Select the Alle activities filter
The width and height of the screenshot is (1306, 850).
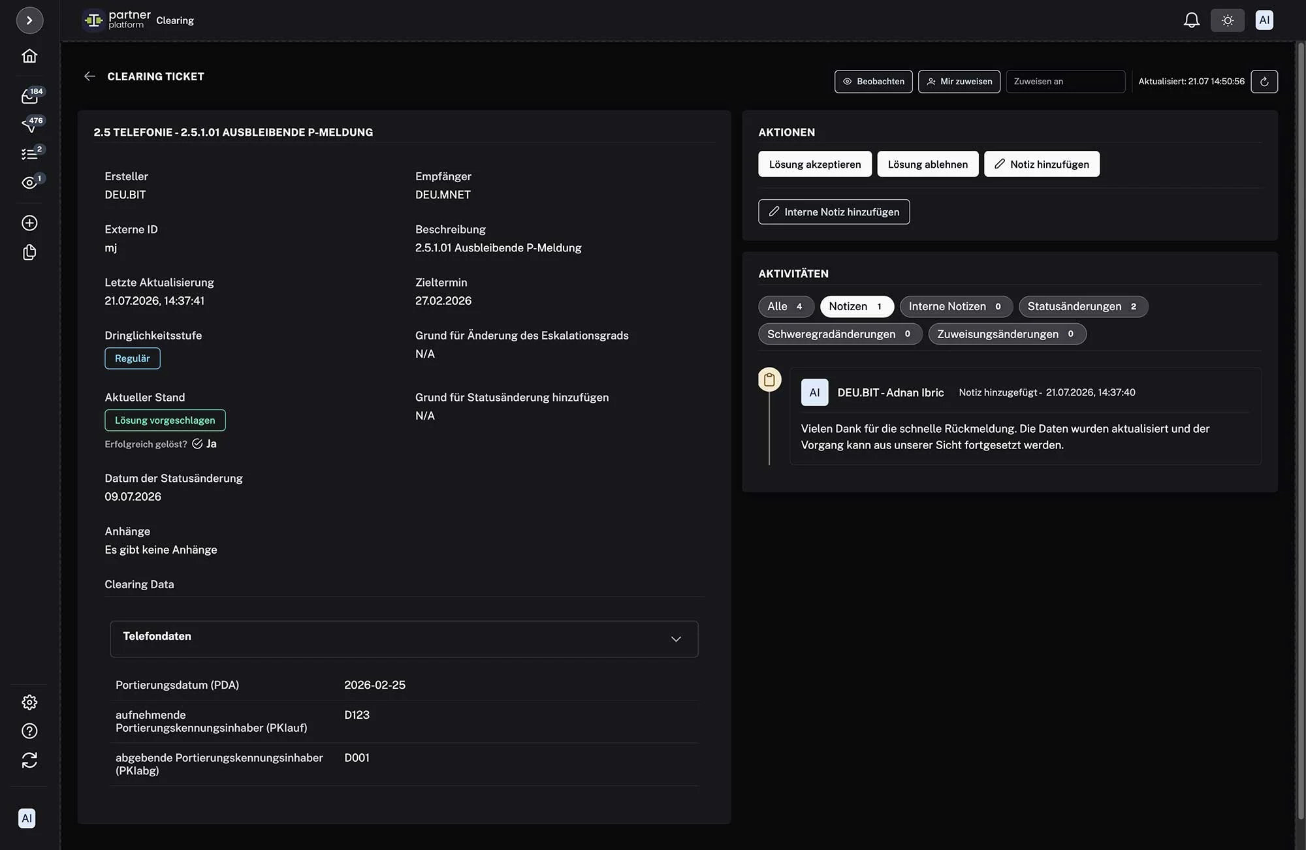[786, 306]
